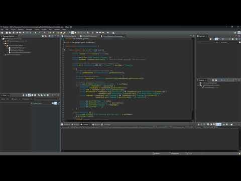Open the Run menu
The width and height of the screenshot is (241, 181).
[50, 30]
